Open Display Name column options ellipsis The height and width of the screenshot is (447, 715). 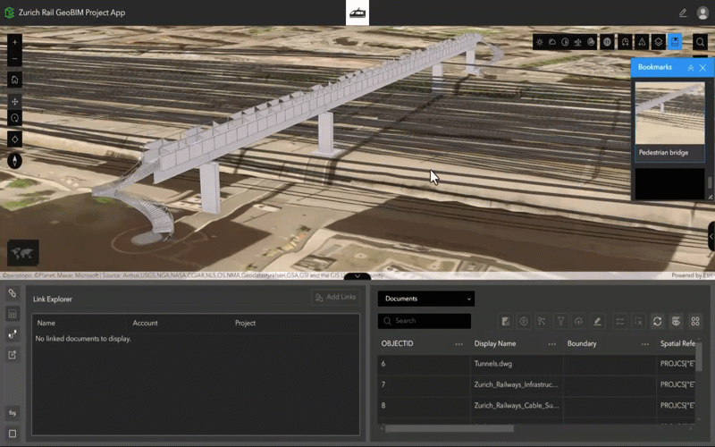551,344
